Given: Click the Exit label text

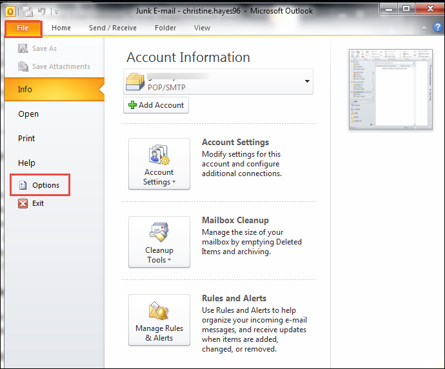Looking at the screenshot, I should pos(38,203).
